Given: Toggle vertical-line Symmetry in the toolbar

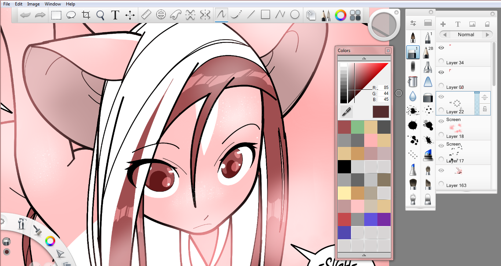Looking at the screenshot, I should 205,15.
